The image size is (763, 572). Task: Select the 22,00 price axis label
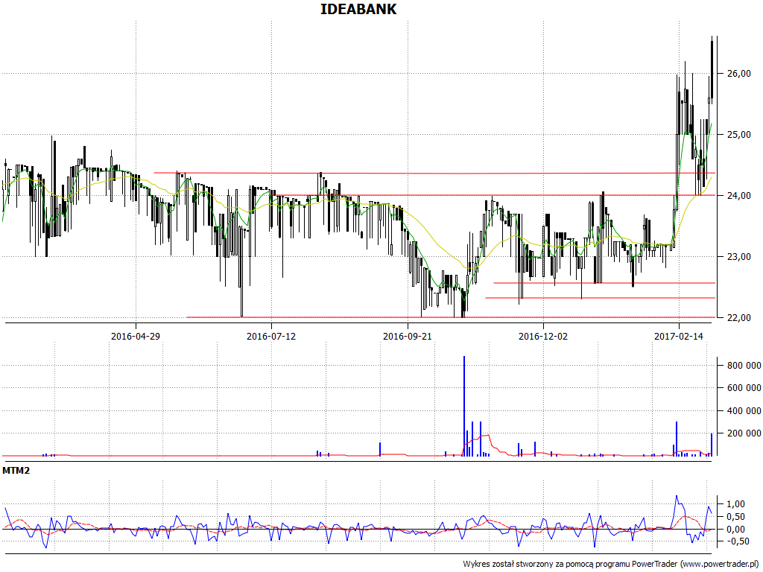(738, 317)
